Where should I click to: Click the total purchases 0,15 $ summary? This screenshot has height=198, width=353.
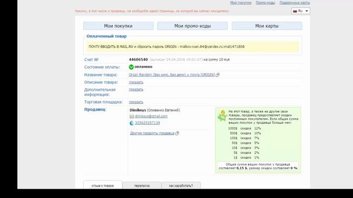point(258,166)
